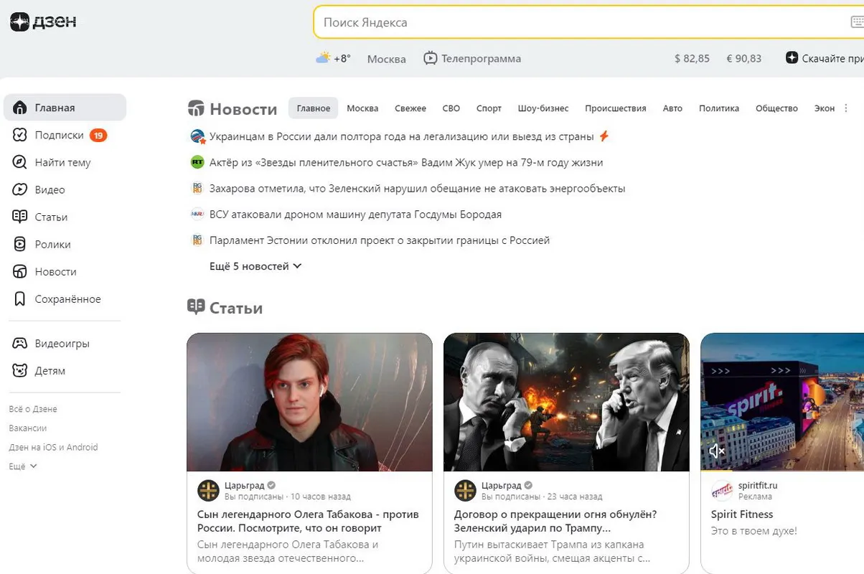
Task: Click the weather icon showing +8°
Action: tap(324, 58)
